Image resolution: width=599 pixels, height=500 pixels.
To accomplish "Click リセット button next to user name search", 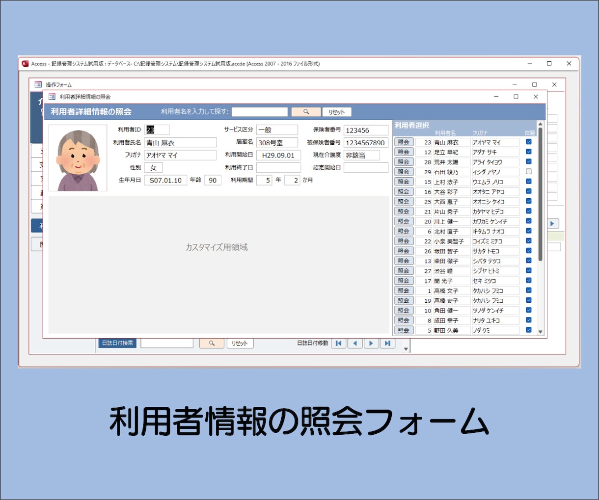I will 337,112.
